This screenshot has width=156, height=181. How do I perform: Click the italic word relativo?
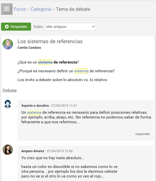click(x=100, y=80)
